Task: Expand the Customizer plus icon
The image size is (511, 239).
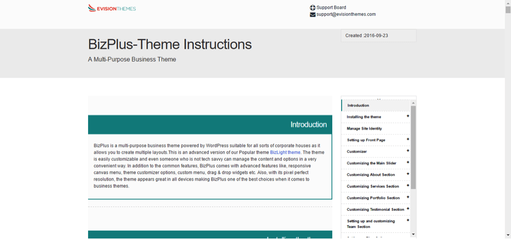Action: coord(408,151)
